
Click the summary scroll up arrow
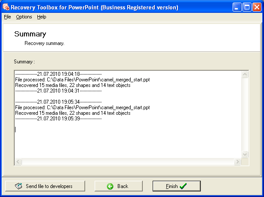245,74
